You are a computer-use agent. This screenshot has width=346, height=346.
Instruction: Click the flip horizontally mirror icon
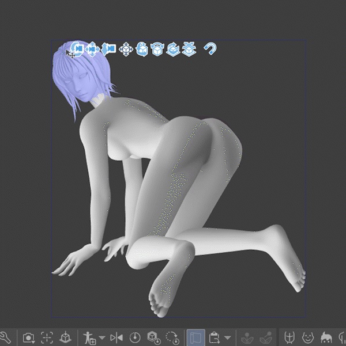[116, 337]
